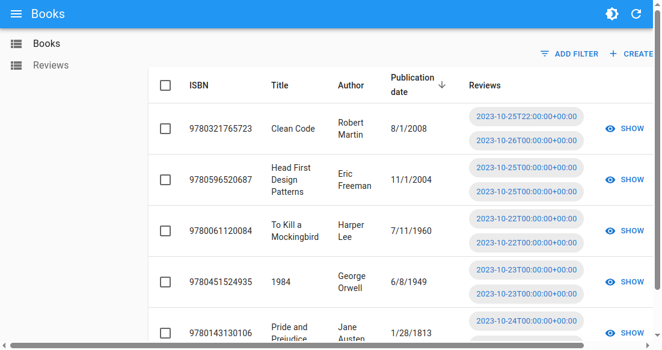
Task: Click the eye icon on Head First Design Patterns
Action: coord(609,179)
